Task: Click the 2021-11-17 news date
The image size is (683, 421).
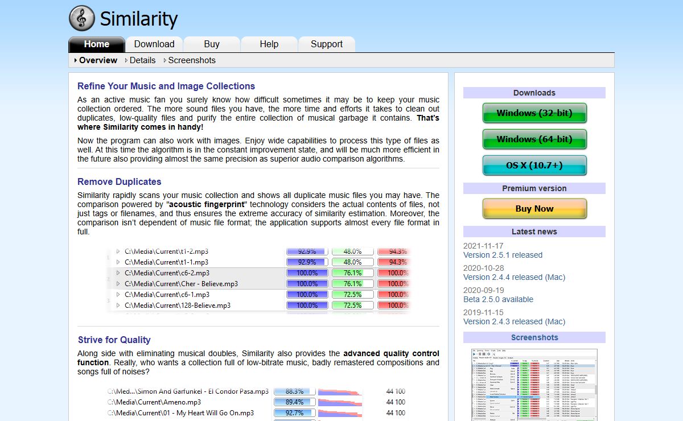Action: point(484,246)
